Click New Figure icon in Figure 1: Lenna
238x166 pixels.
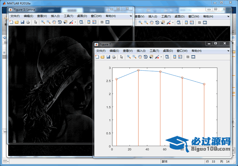point(11,22)
